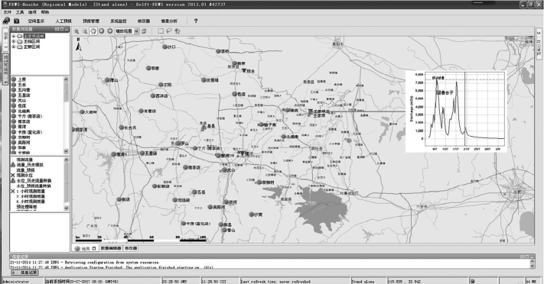Go to the previous map extent

pos(102,31)
